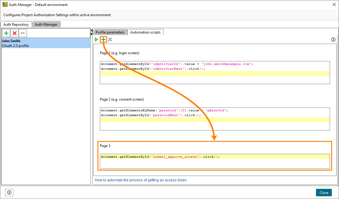339x199 pixels.
Task: Open the Auth Manager tab
Action: point(46,24)
